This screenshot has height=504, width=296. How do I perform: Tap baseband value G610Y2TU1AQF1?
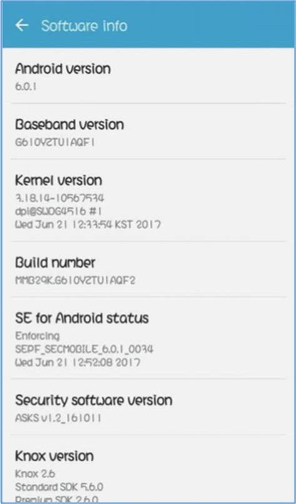click(x=55, y=143)
